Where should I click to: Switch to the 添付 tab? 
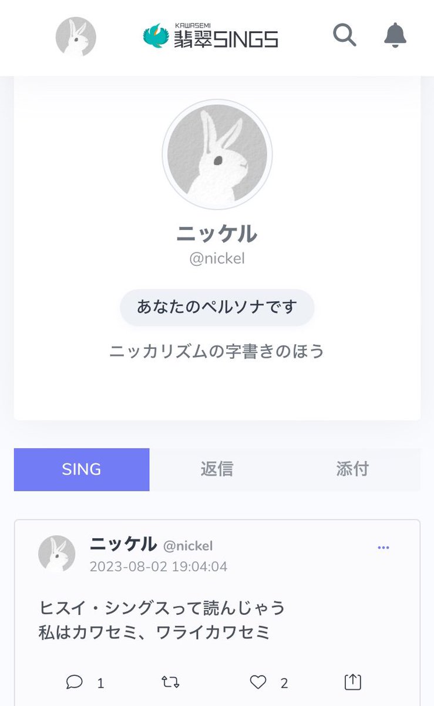tap(352, 469)
